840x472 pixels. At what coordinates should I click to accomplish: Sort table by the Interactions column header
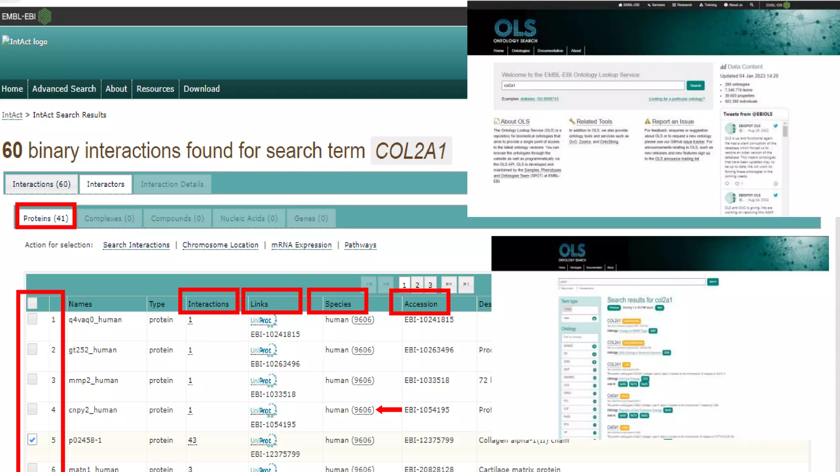(208, 304)
